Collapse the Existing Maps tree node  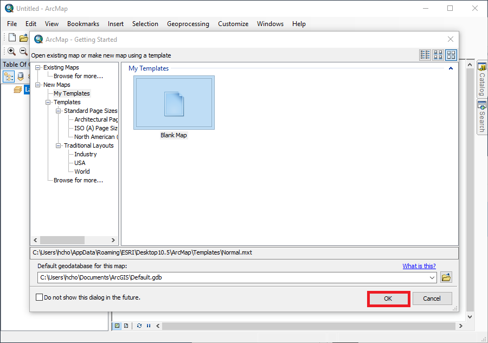[38, 67]
